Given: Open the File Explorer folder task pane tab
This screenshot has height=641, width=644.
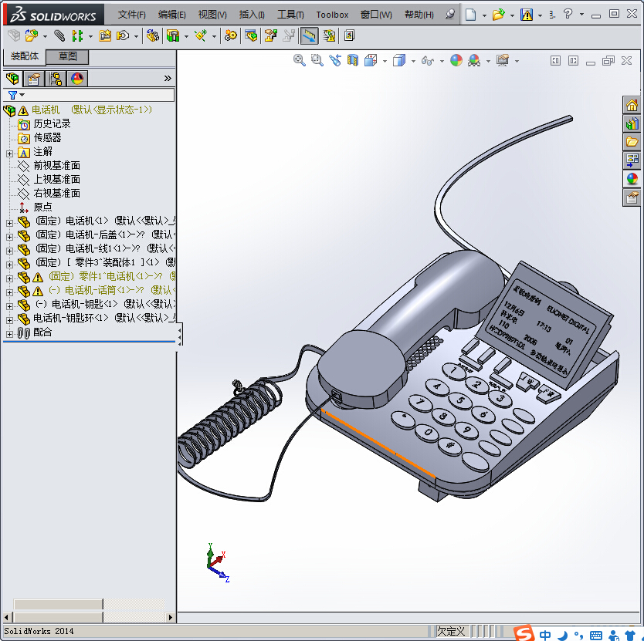Looking at the screenshot, I should tap(632, 142).
